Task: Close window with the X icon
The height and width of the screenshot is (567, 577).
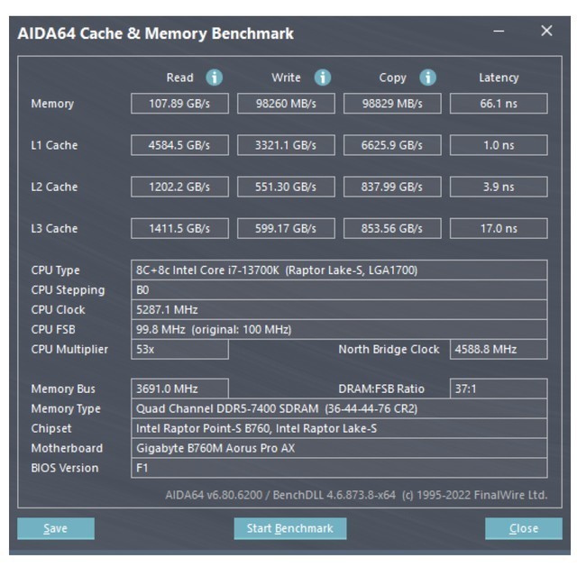Action: (546, 31)
